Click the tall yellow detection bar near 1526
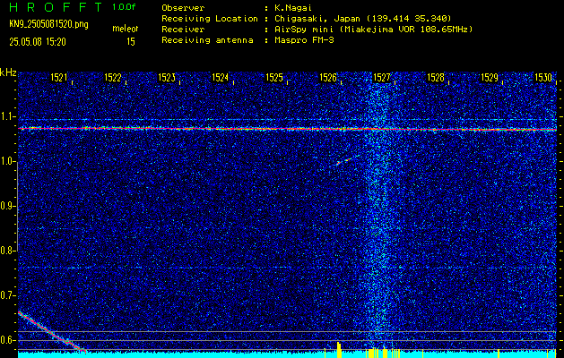Viewport: 564px width, 358px height. tap(338, 350)
